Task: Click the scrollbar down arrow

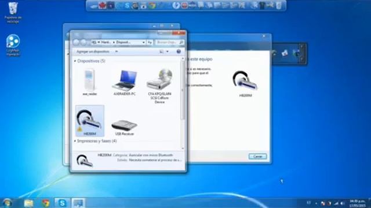Action: click(x=183, y=148)
